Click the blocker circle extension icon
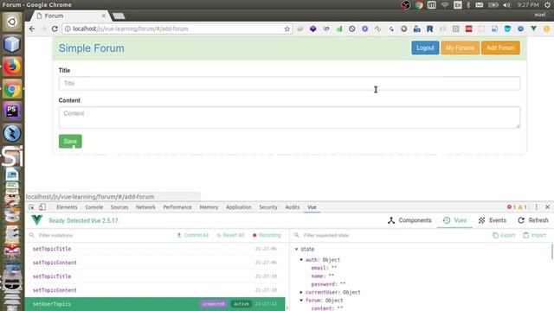The width and height of the screenshot is (554, 311). (352, 29)
